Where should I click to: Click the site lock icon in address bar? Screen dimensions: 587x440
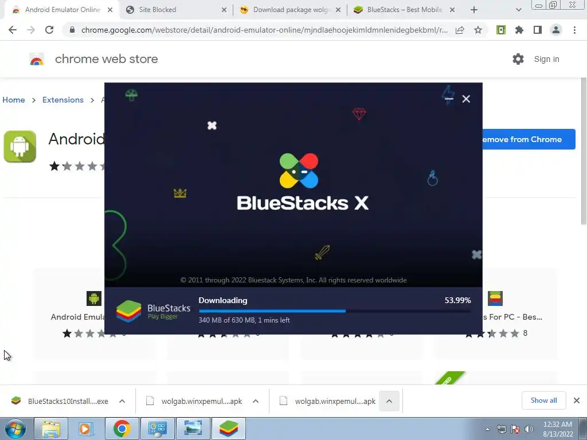[x=72, y=30]
